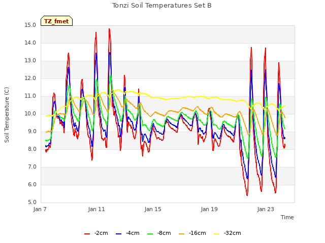Click the 14.0 y-axis tick label
Screen dimensions: 325x243
(x=30, y=43)
